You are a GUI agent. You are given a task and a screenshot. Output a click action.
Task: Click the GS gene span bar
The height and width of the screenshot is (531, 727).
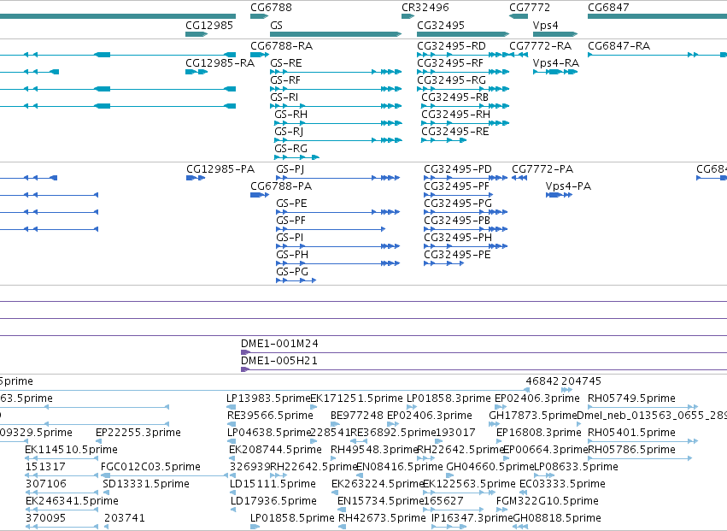click(336, 34)
